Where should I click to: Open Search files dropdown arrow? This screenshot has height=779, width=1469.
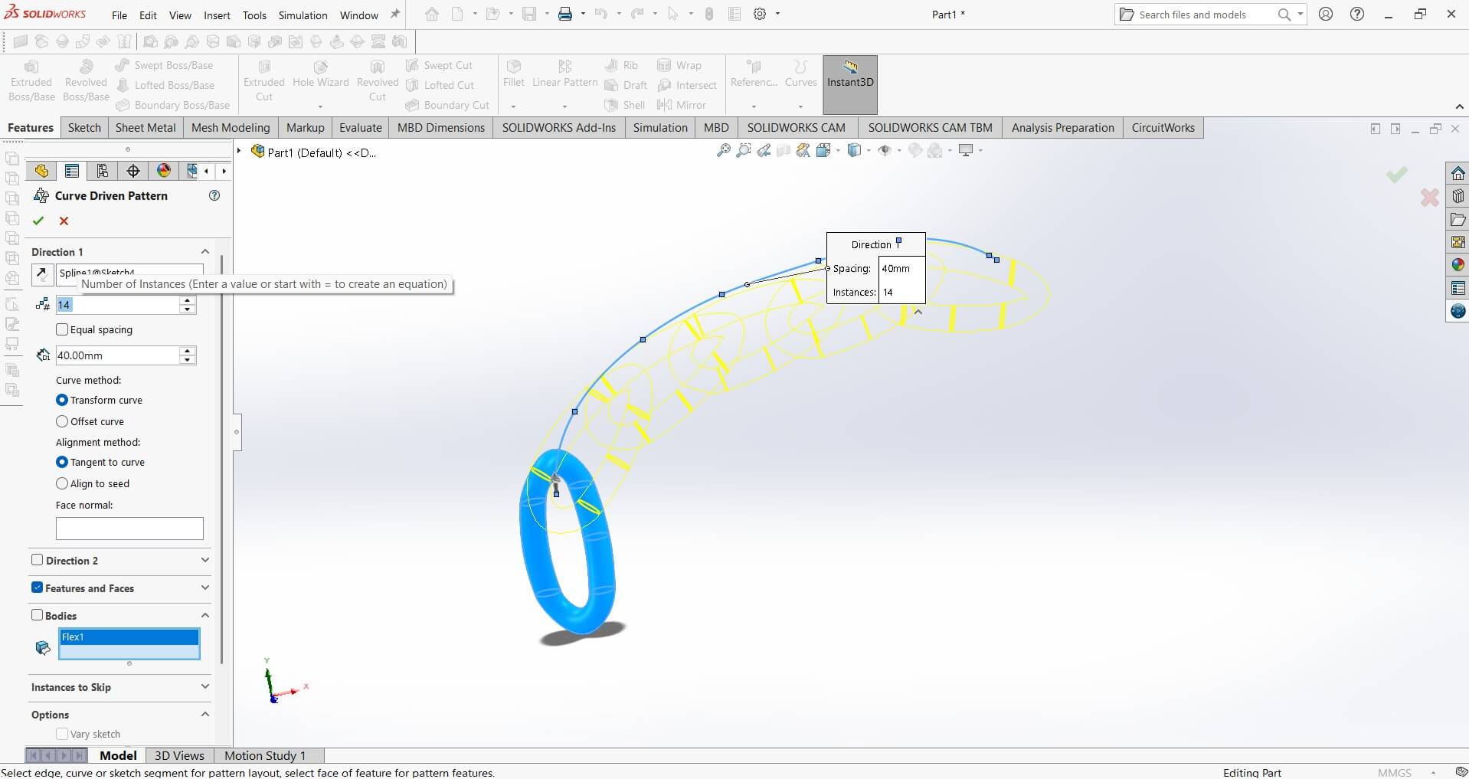click(x=1300, y=14)
